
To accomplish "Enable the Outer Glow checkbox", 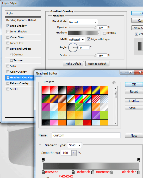I will pyautogui.click(x=8, y=37).
